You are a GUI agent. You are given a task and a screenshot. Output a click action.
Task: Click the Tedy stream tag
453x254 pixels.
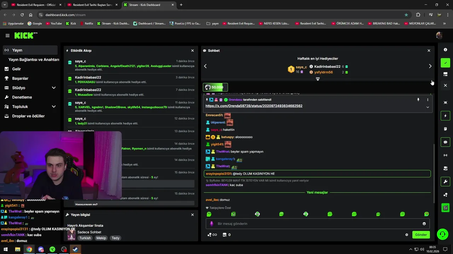pyautogui.click(x=115, y=238)
